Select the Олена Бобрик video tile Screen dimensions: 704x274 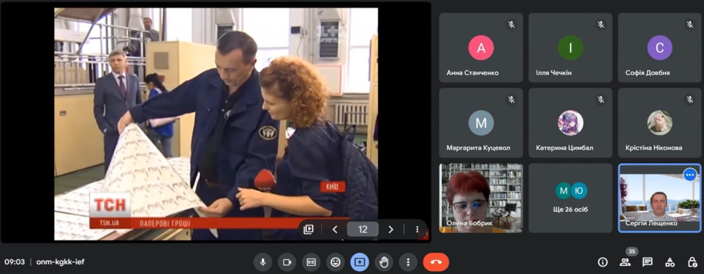pos(481,198)
